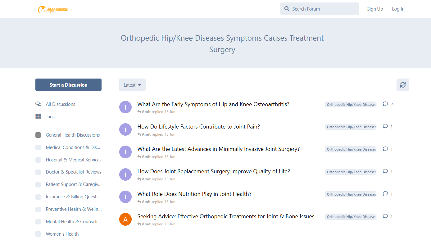Select All Discussions in the sidebar
This screenshot has height=244, width=431.
pos(60,104)
